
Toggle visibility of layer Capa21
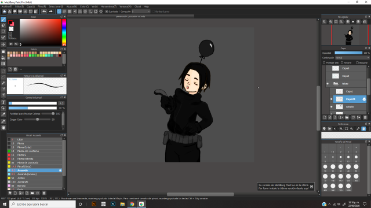(x=331, y=99)
